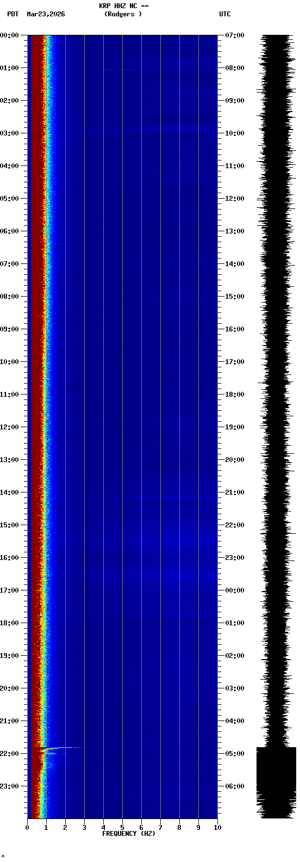300x862 pixels.
Task: Click the '00:00' PDT time label
Action: (x=9, y=35)
